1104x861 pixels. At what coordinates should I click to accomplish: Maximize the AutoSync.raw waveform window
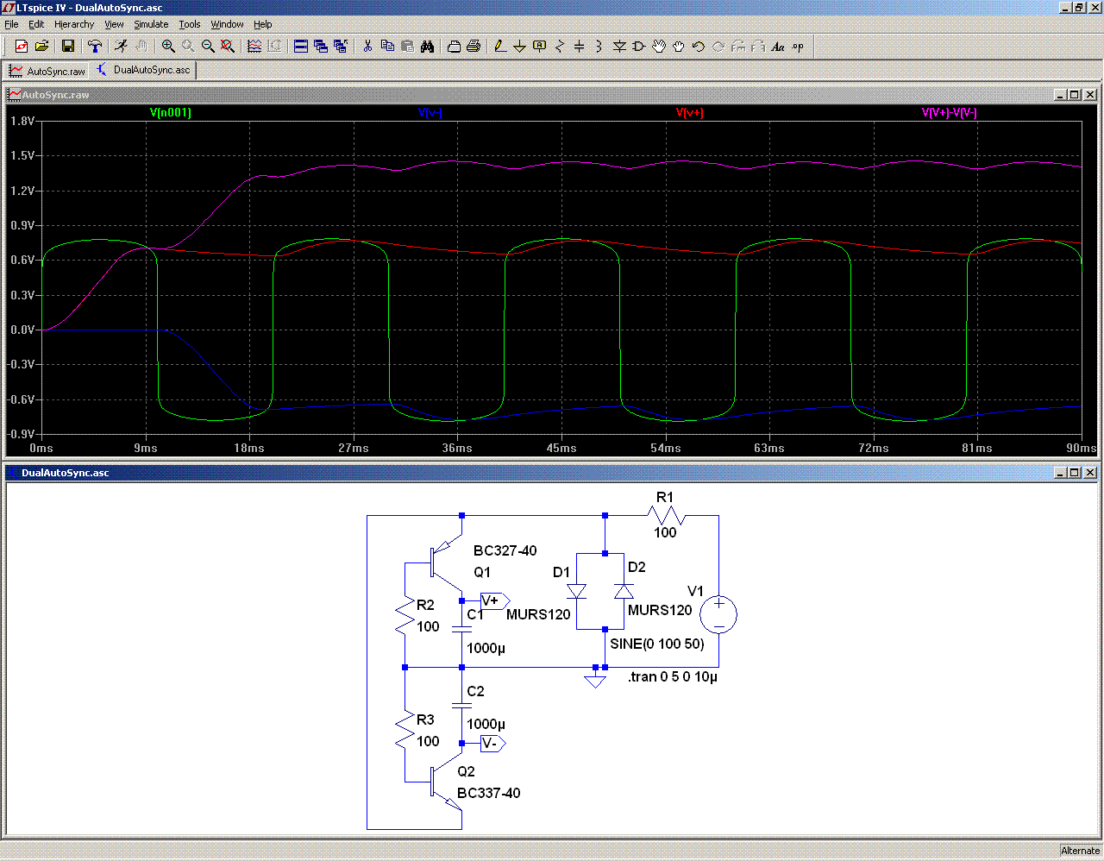(x=1075, y=95)
